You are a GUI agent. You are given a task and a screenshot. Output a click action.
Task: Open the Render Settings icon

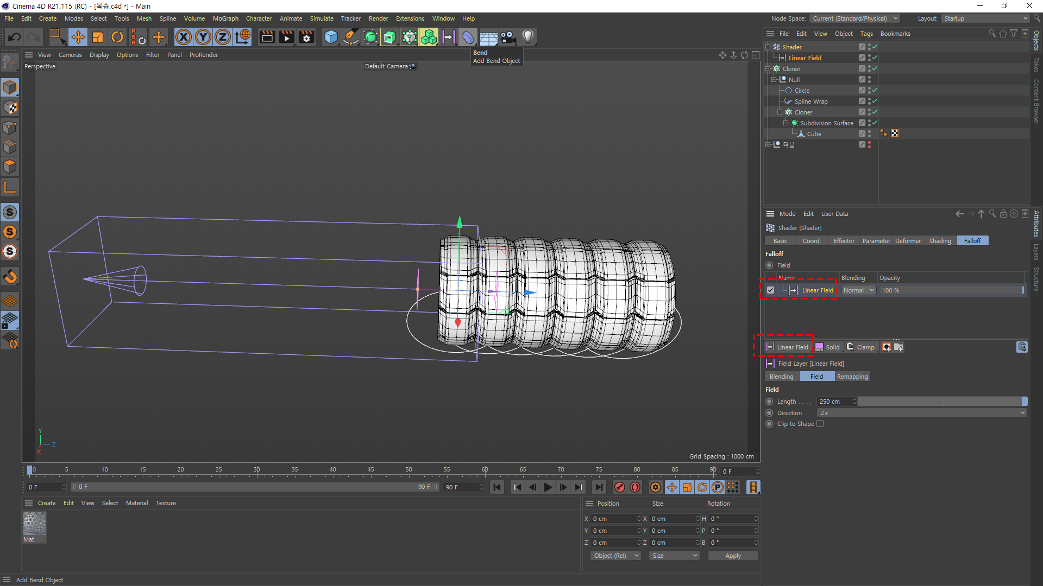click(x=306, y=37)
